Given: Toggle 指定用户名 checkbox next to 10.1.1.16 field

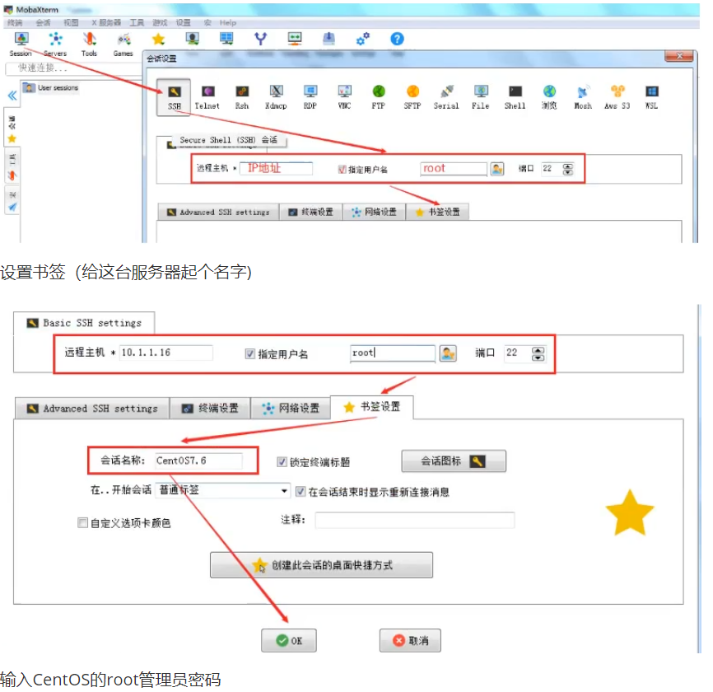Looking at the screenshot, I should tap(249, 354).
